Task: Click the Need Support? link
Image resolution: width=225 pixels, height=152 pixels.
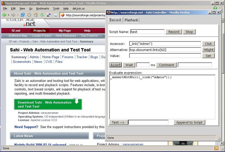Action: click(26, 127)
